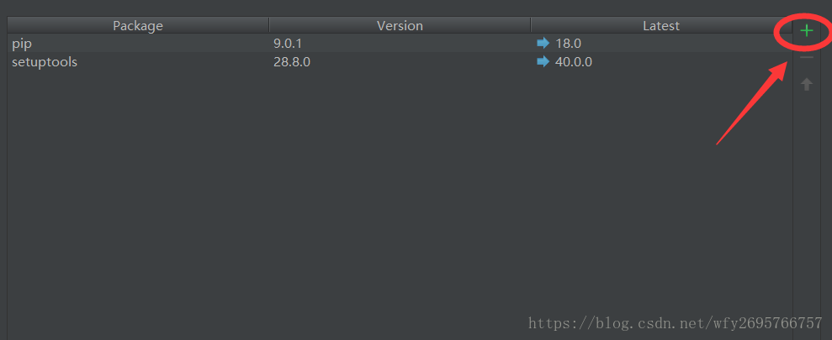Sort by the Latest column header
Screen dimensions: 832x340
pyautogui.click(x=660, y=26)
